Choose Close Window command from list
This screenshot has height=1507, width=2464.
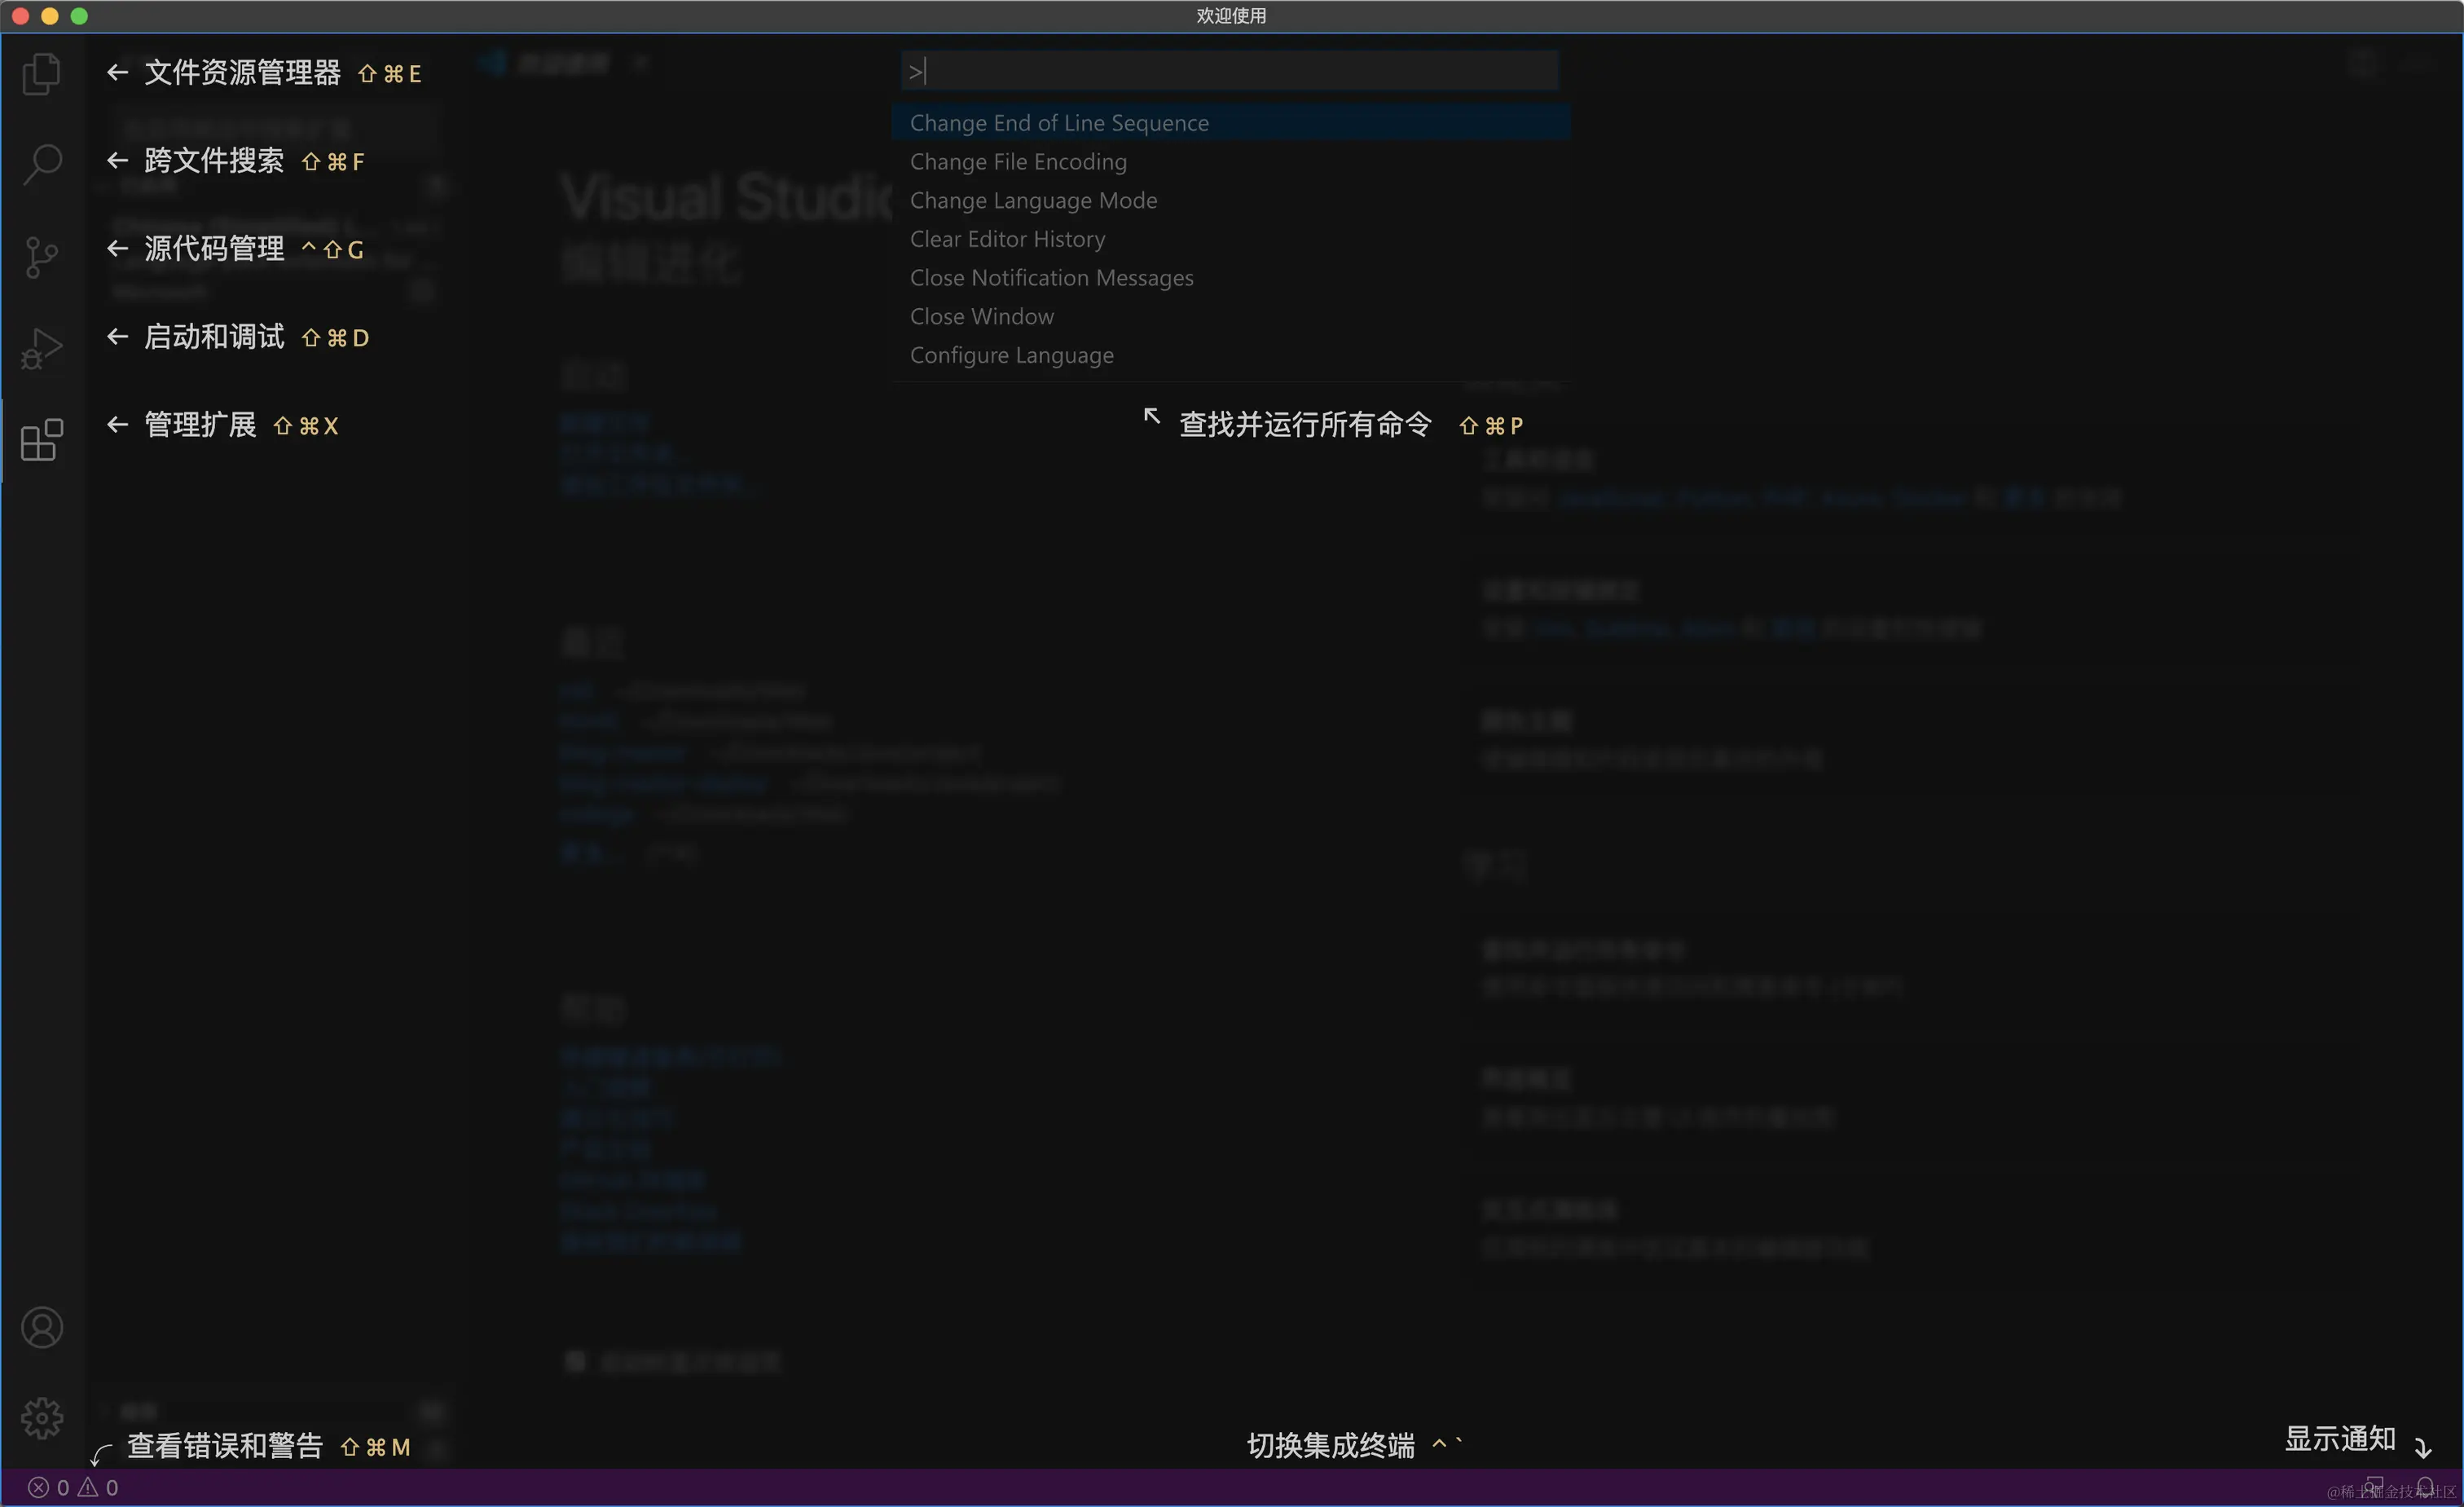click(981, 317)
